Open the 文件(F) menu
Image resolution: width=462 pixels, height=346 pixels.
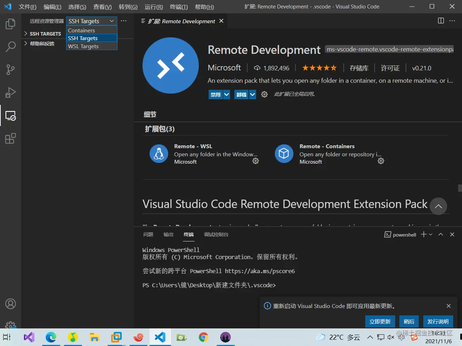(27, 7)
